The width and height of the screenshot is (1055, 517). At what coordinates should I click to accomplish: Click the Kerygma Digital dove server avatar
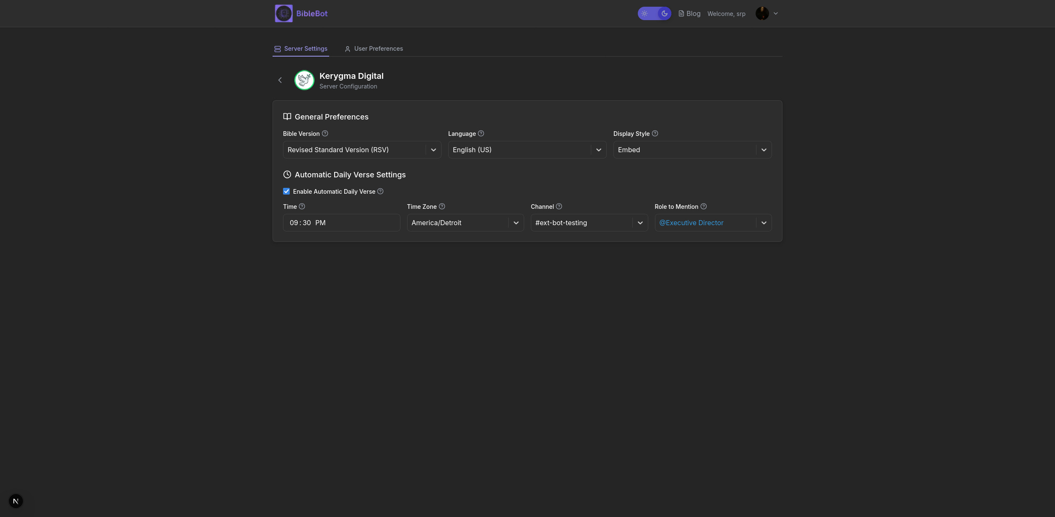[x=304, y=80]
